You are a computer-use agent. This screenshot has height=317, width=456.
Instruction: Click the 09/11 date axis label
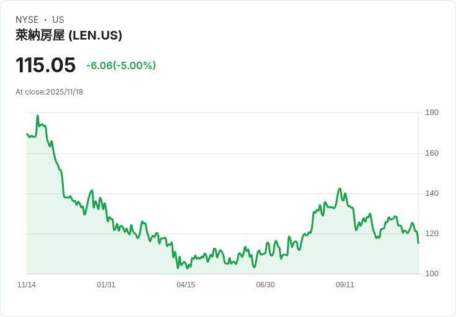(345, 285)
